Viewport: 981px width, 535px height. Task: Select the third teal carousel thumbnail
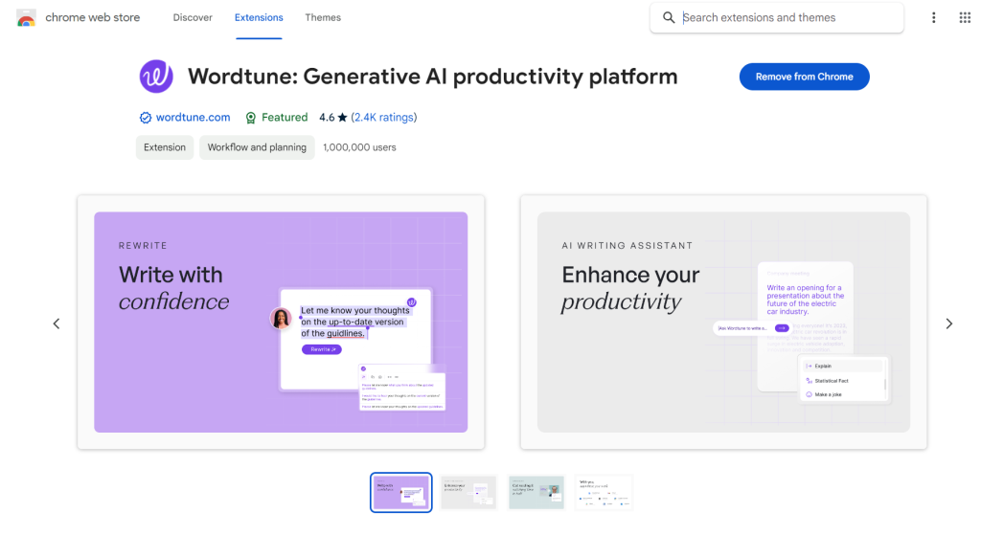[x=536, y=493]
